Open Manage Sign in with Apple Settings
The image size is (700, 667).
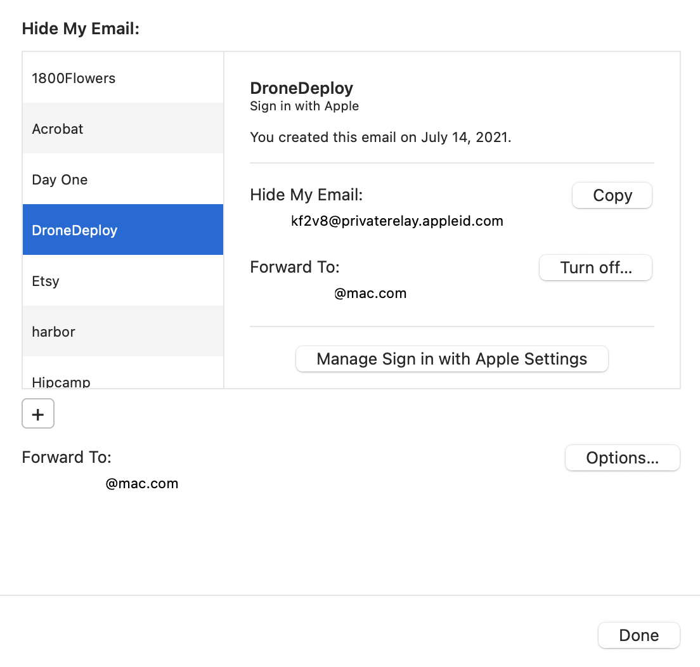pyautogui.click(x=451, y=359)
